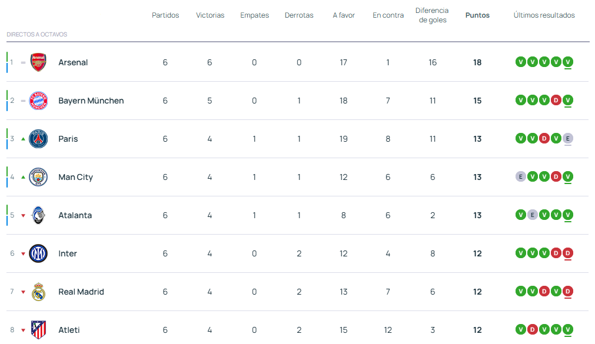Click the Arsenal club crest

click(x=38, y=62)
